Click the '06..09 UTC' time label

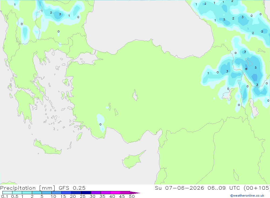pos(224,188)
